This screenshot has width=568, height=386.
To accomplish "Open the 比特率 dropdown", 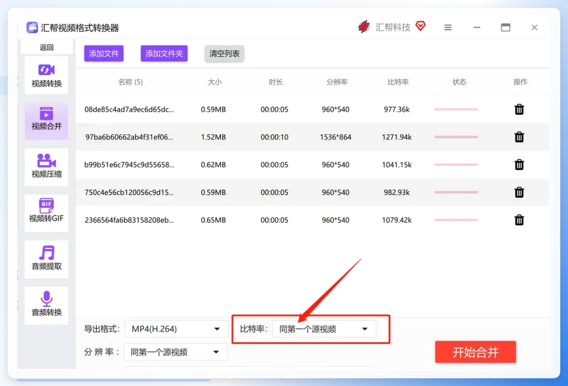I will pyautogui.click(x=324, y=329).
